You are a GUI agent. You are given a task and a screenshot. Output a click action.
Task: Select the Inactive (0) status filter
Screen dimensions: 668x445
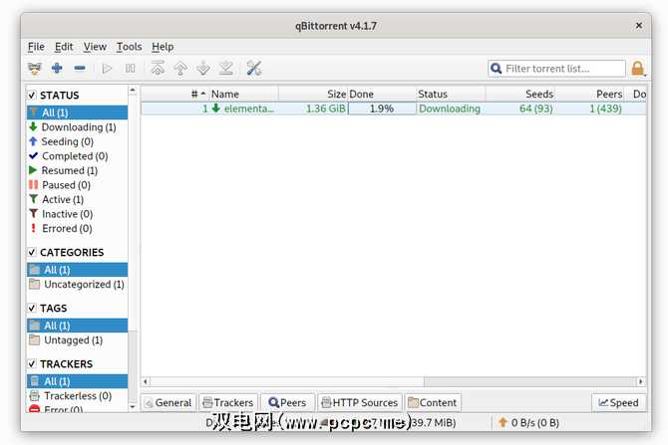pos(78,214)
